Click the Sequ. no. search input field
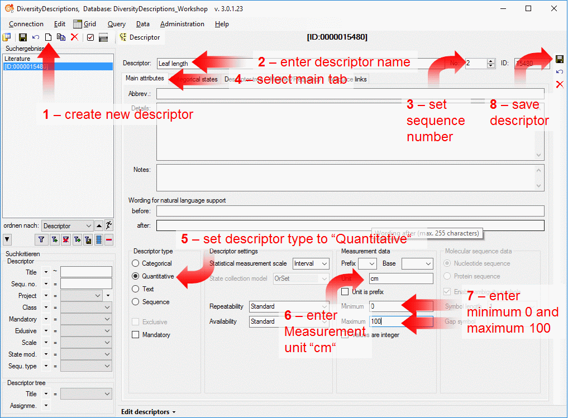This screenshot has height=418, width=568. (x=86, y=284)
